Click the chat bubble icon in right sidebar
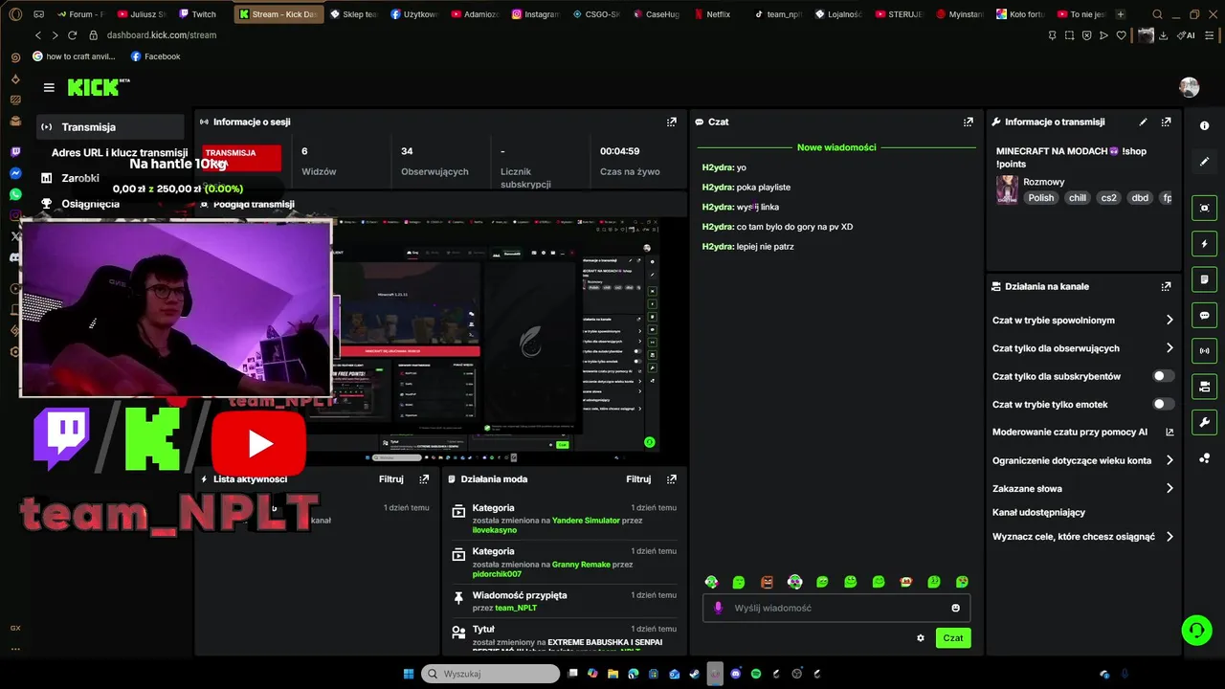Screen dimensions: 1225x689 (1204, 315)
